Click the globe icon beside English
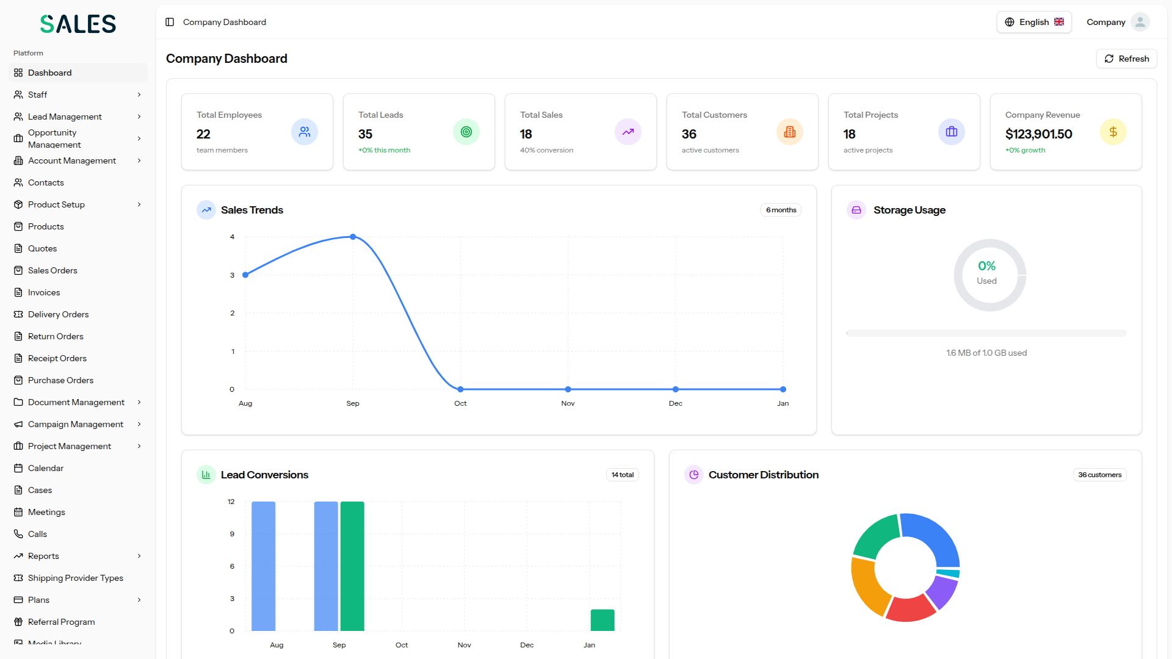1172x659 pixels. click(x=1010, y=21)
